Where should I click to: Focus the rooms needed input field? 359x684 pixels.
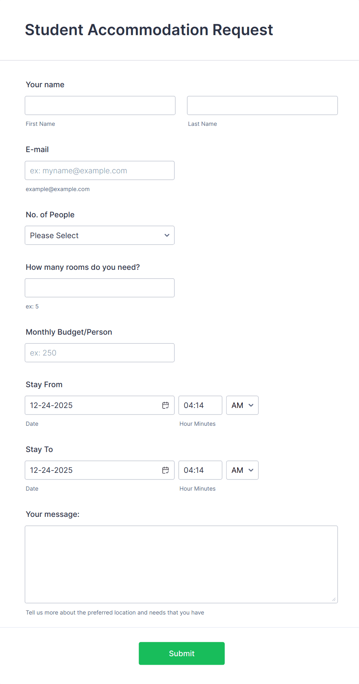click(99, 288)
